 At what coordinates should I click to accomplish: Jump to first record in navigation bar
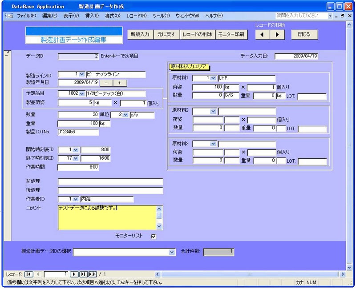pyautogui.click(x=28, y=274)
